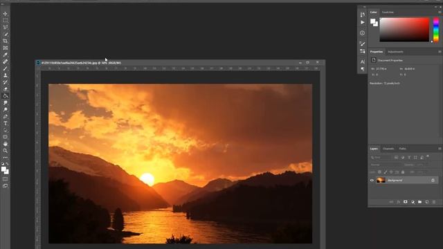The height and width of the screenshot is (249, 443).
Task: Select the History Brush tool
Action: 5,82
